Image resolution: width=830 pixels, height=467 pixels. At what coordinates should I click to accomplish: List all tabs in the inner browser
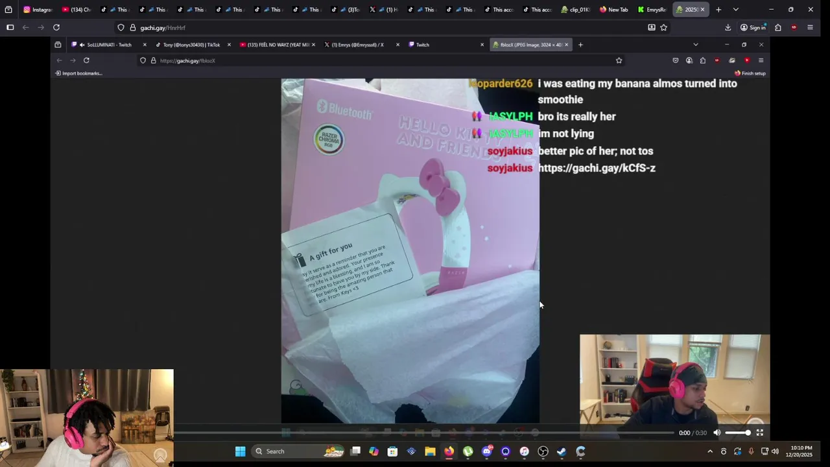point(696,45)
